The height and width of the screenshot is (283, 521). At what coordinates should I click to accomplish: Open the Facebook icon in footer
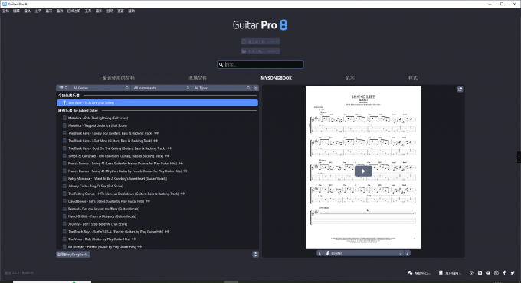point(504,273)
